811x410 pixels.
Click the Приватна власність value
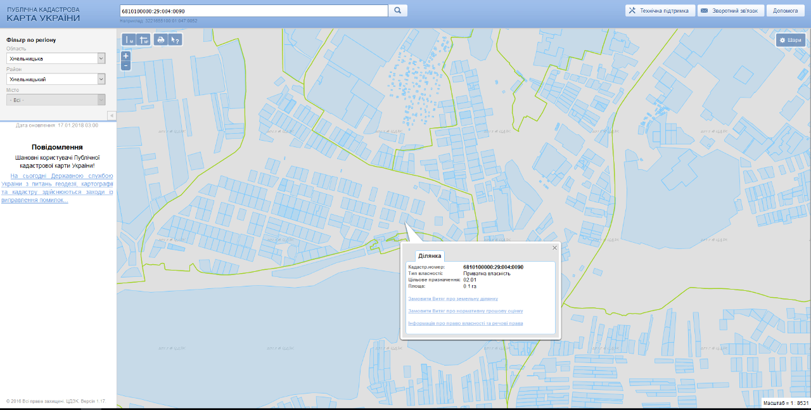pos(487,274)
